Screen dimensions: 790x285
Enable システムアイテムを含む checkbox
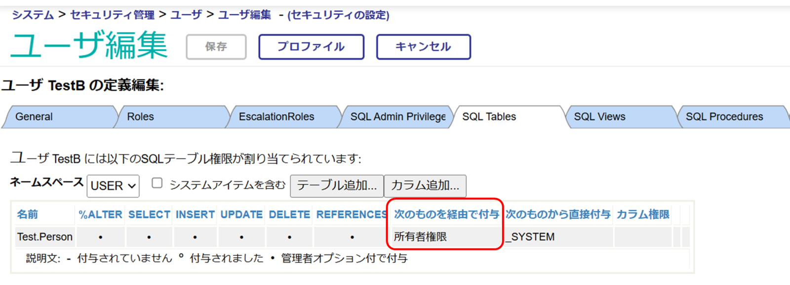click(x=157, y=183)
